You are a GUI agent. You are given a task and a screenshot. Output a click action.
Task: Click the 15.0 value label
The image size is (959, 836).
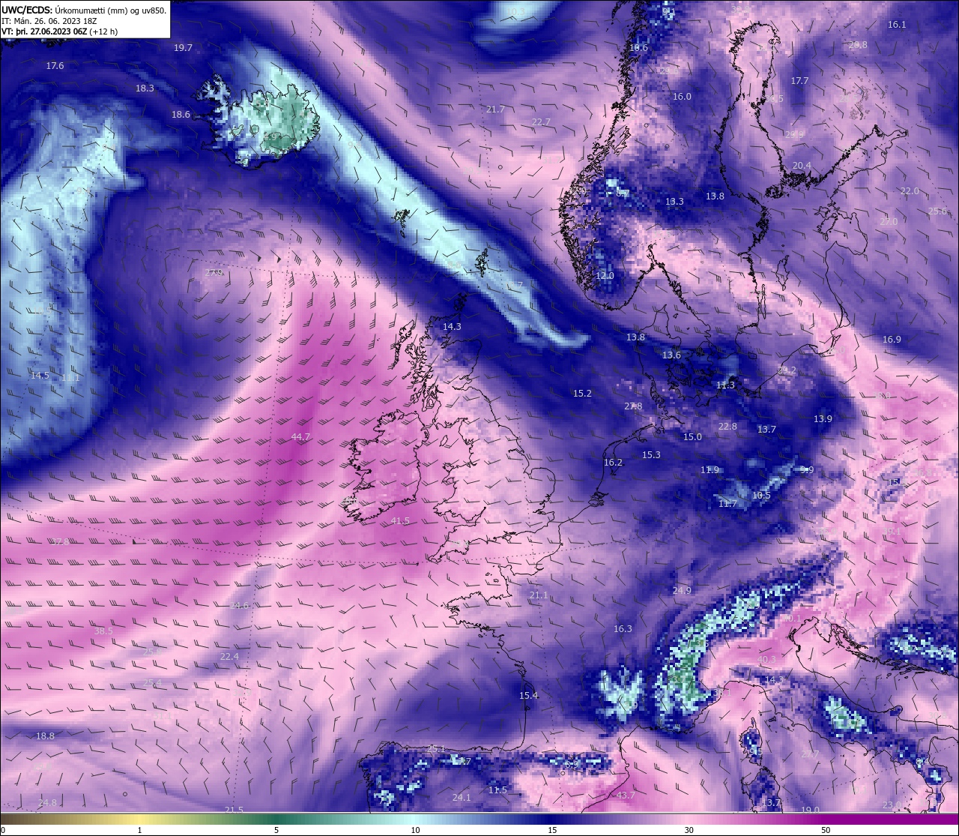692,437
